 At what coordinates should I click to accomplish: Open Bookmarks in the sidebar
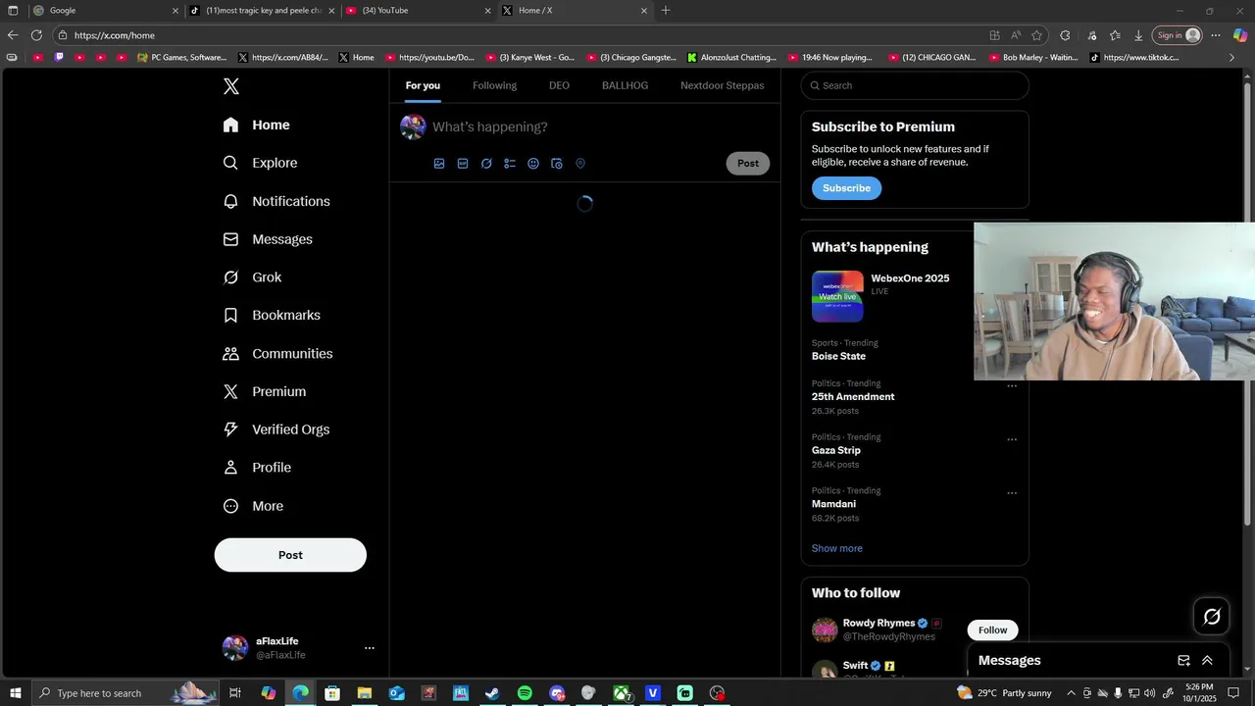tap(272, 315)
